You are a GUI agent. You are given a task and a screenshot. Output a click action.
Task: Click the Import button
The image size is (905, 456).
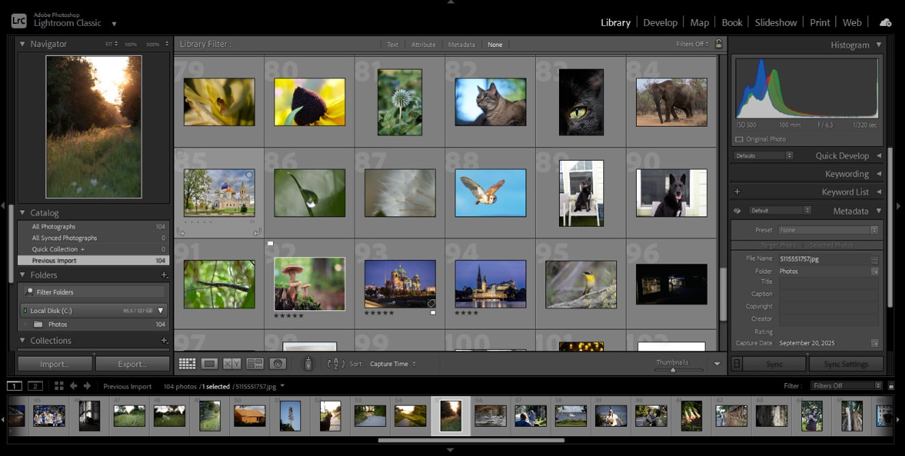tap(55, 364)
